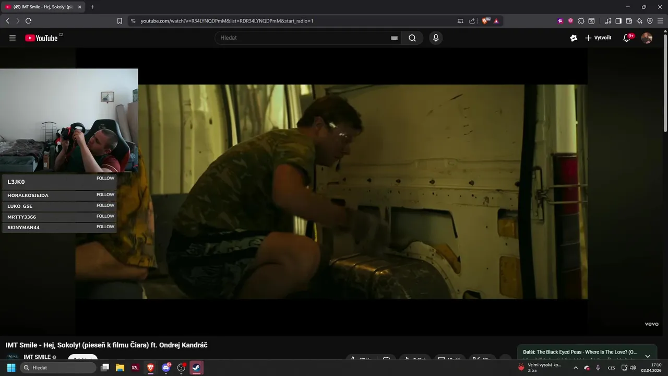Toggle the browser sidebar panel
This screenshot has width=668, height=376.
618,21
